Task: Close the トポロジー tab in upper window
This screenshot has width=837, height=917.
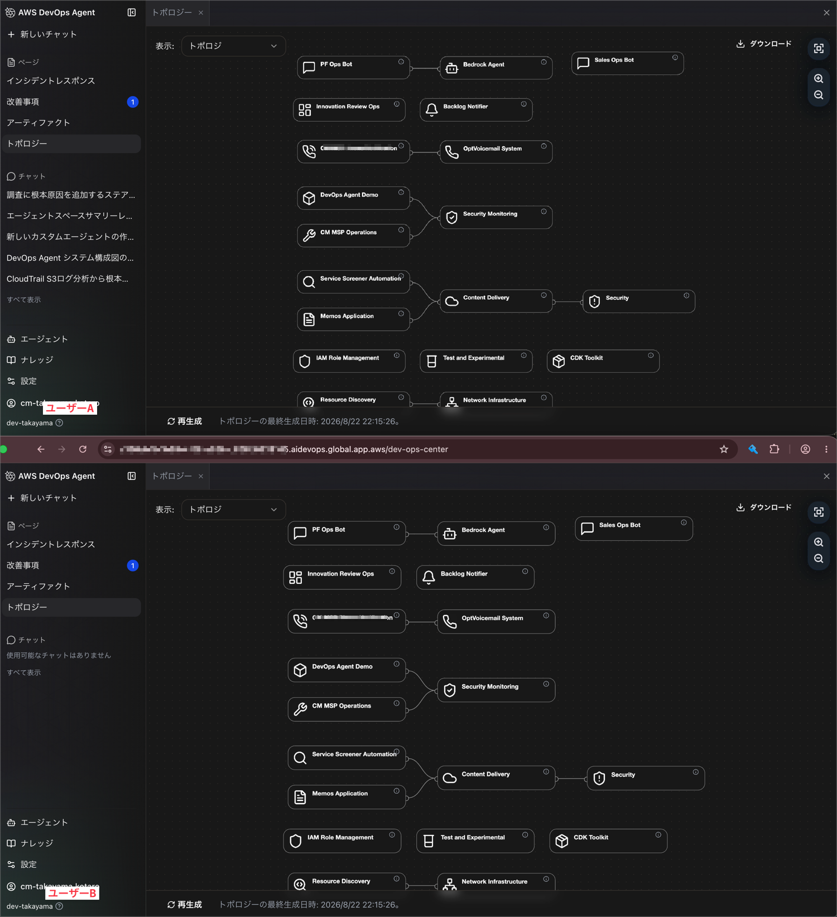Action: 201,12
